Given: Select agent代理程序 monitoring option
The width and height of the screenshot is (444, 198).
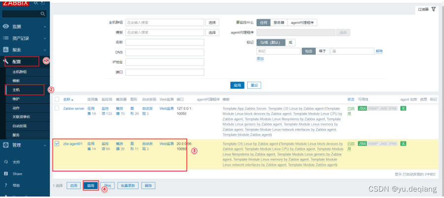Looking at the screenshot, I should click(302, 23).
